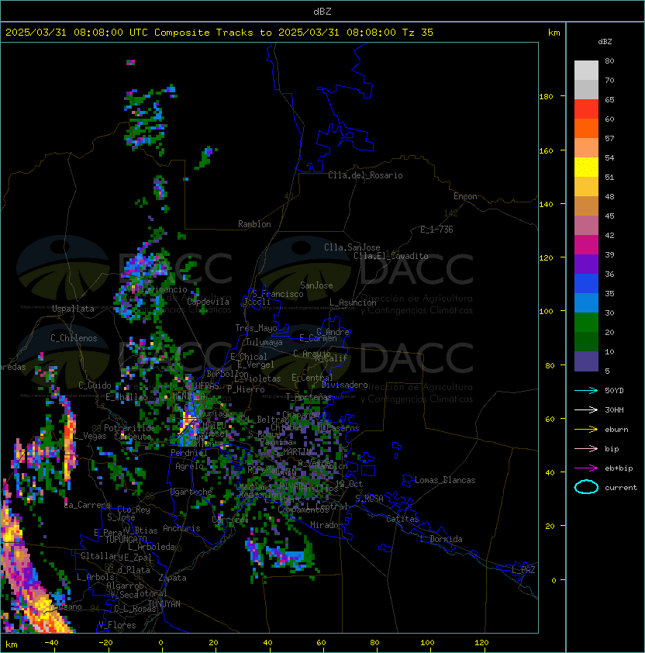Click the dBZ title at top
This screenshot has height=653, width=645.
[322, 12]
